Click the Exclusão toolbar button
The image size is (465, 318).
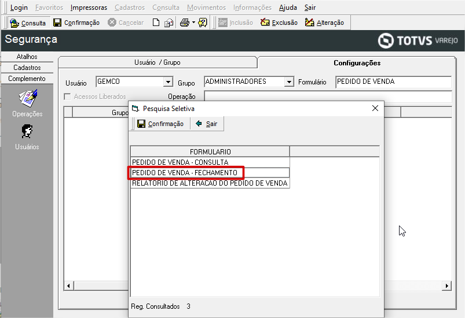click(x=279, y=23)
